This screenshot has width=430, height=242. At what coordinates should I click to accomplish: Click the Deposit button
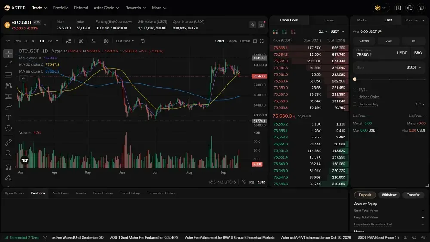365,195
